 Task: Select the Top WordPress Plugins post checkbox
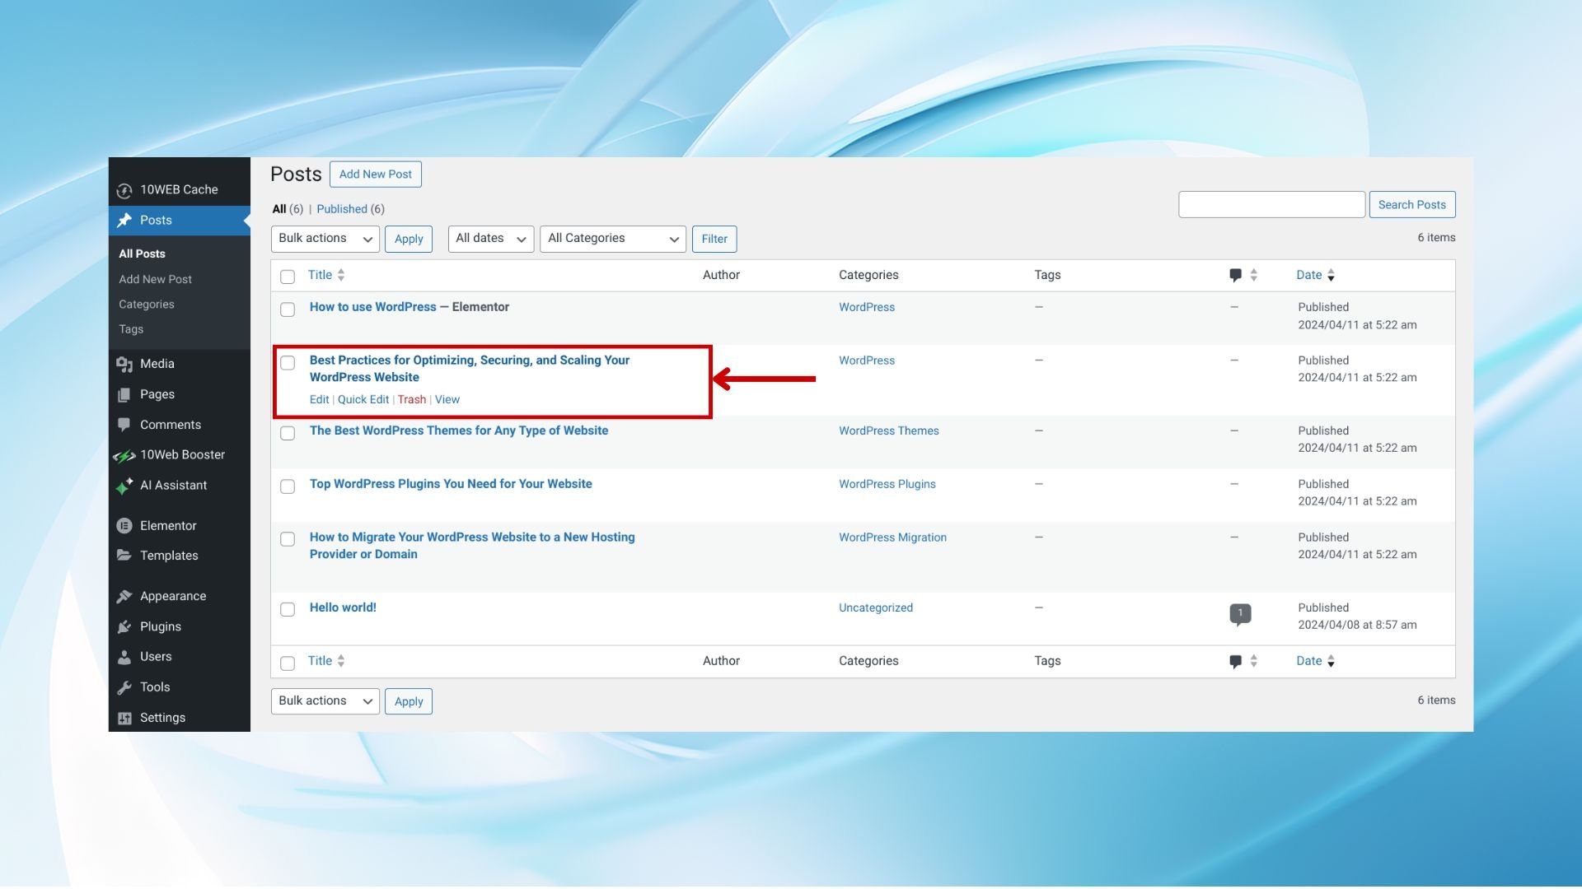coord(288,486)
